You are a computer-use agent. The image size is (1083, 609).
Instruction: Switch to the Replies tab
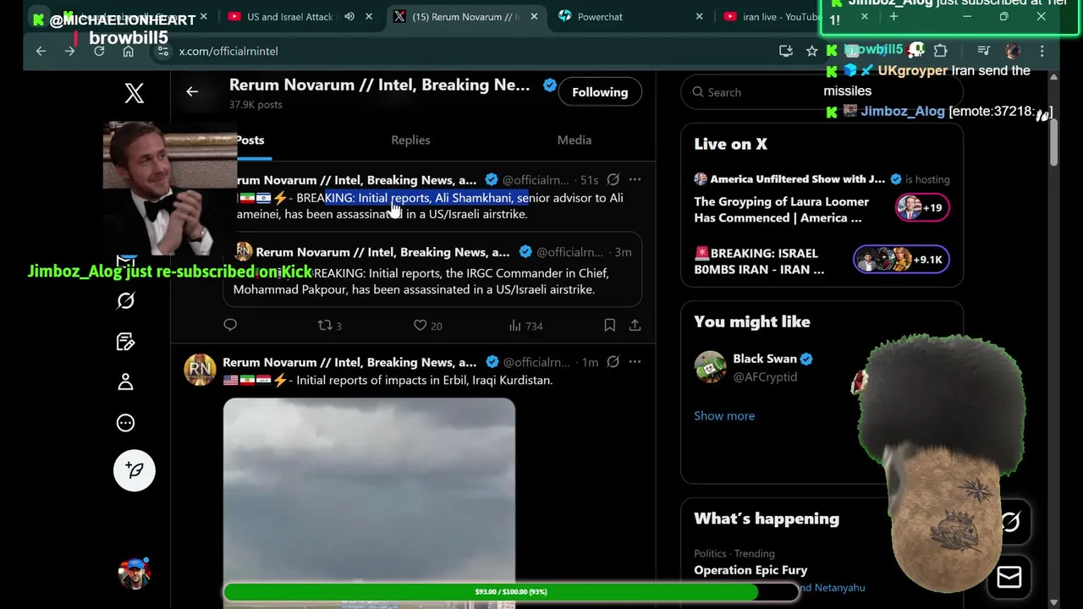[x=410, y=140]
